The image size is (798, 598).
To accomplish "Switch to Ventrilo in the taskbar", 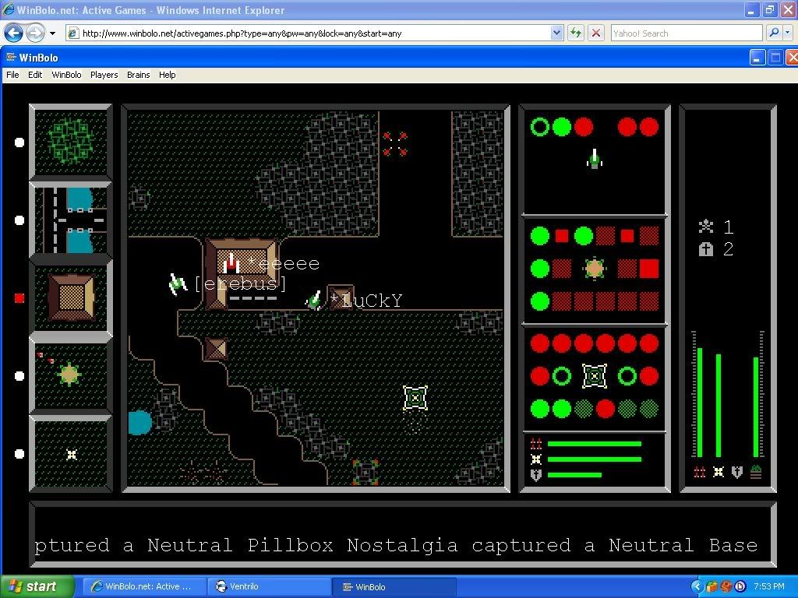I will pyautogui.click(x=269, y=586).
